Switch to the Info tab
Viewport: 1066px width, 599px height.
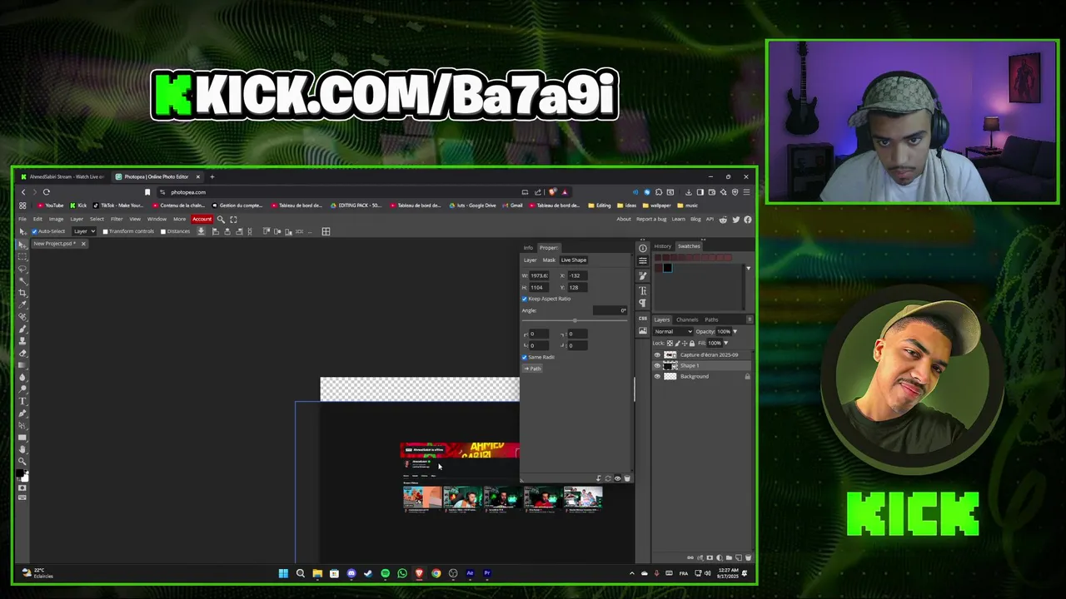coord(528,248)
